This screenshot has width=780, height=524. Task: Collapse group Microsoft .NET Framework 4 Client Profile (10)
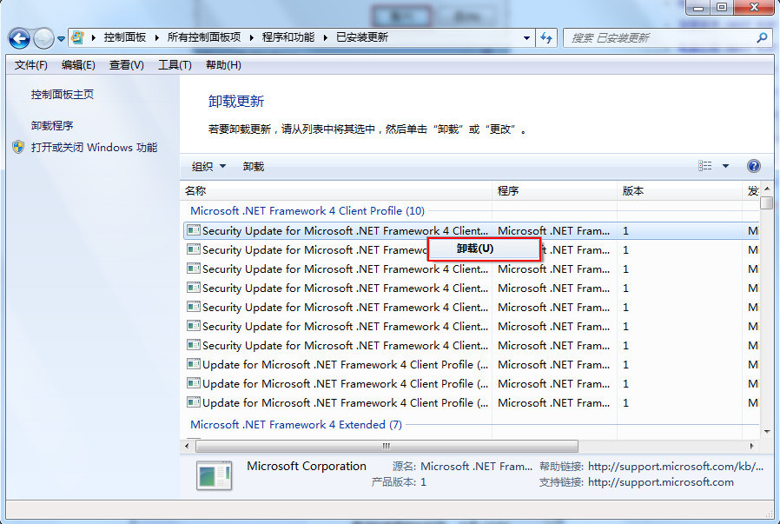[x=307, y=211]
